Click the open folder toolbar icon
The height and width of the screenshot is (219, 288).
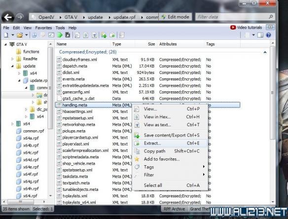click(20, 35)
